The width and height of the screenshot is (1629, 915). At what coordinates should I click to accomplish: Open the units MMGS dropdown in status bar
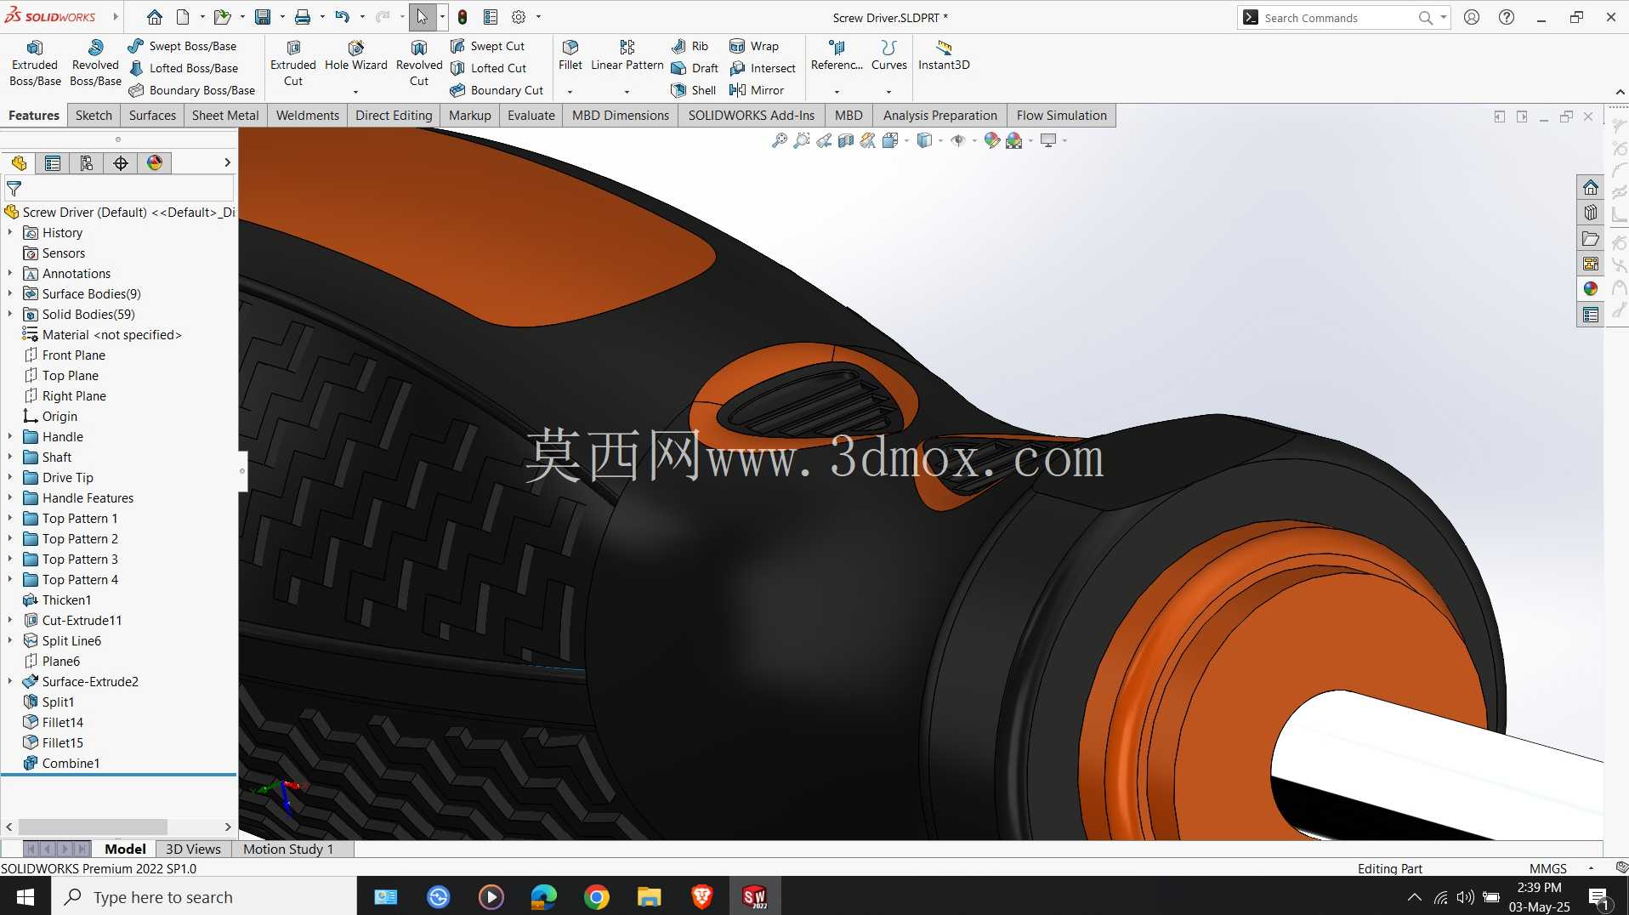pyautogui.click(x=1591, y=868)
